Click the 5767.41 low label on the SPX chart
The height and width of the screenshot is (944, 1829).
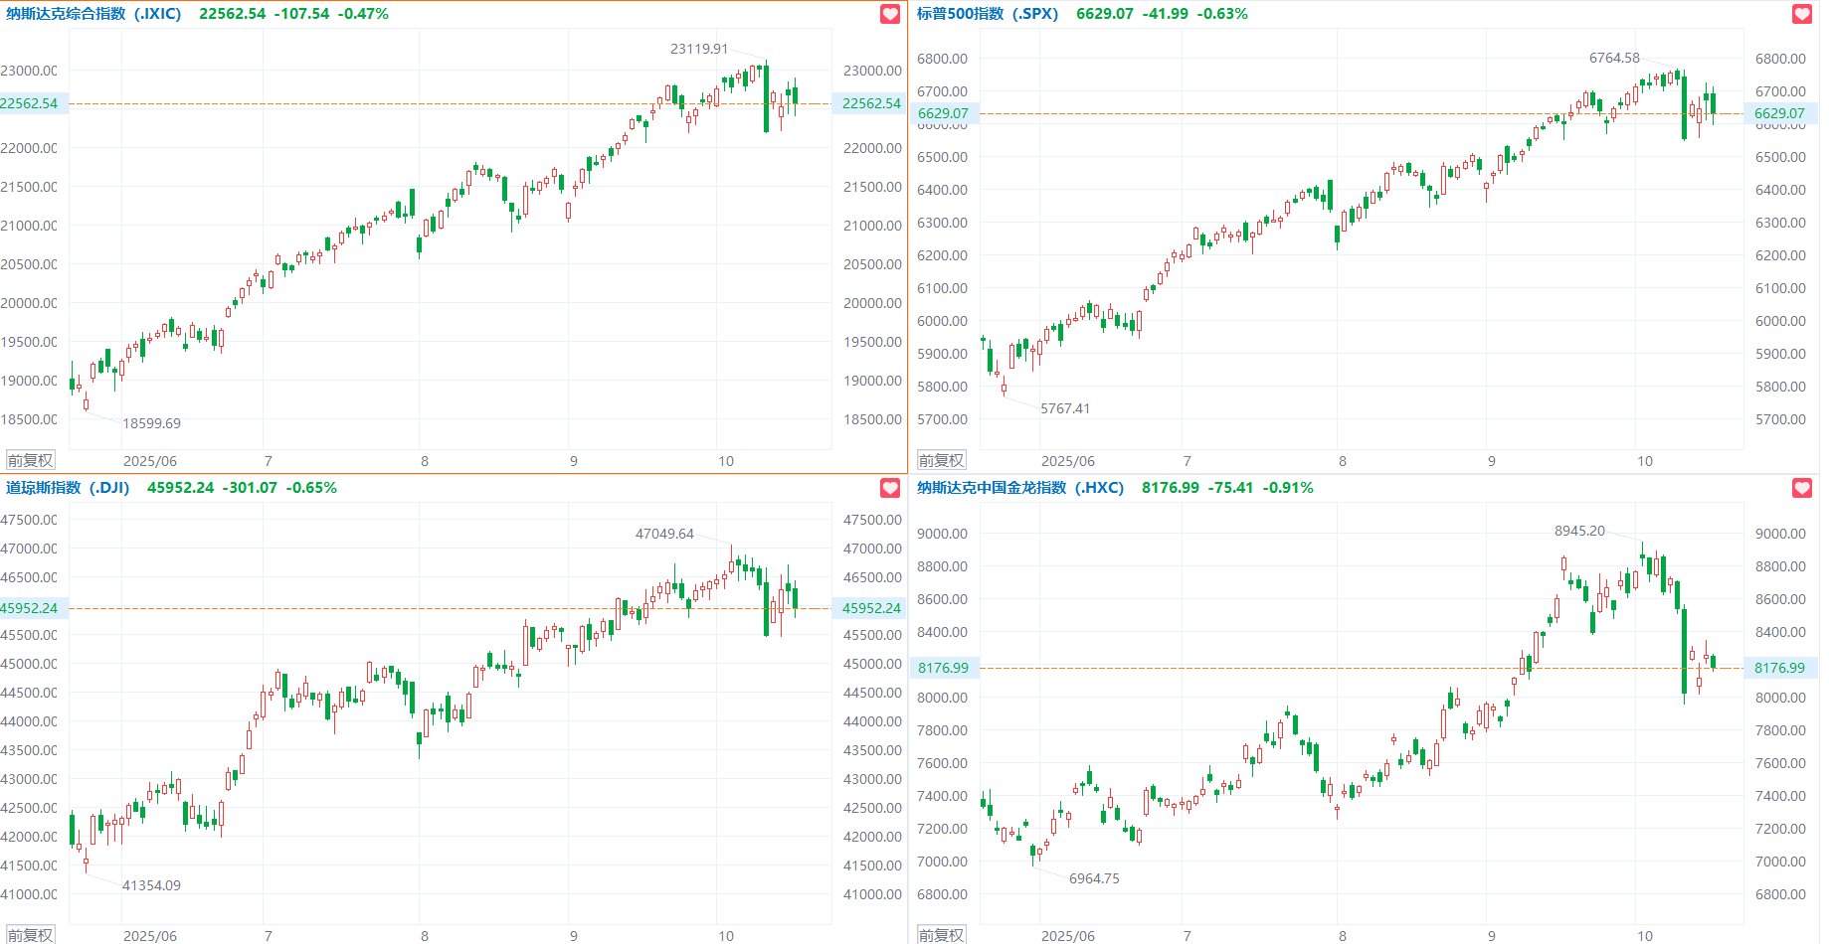click(1065, 408)
